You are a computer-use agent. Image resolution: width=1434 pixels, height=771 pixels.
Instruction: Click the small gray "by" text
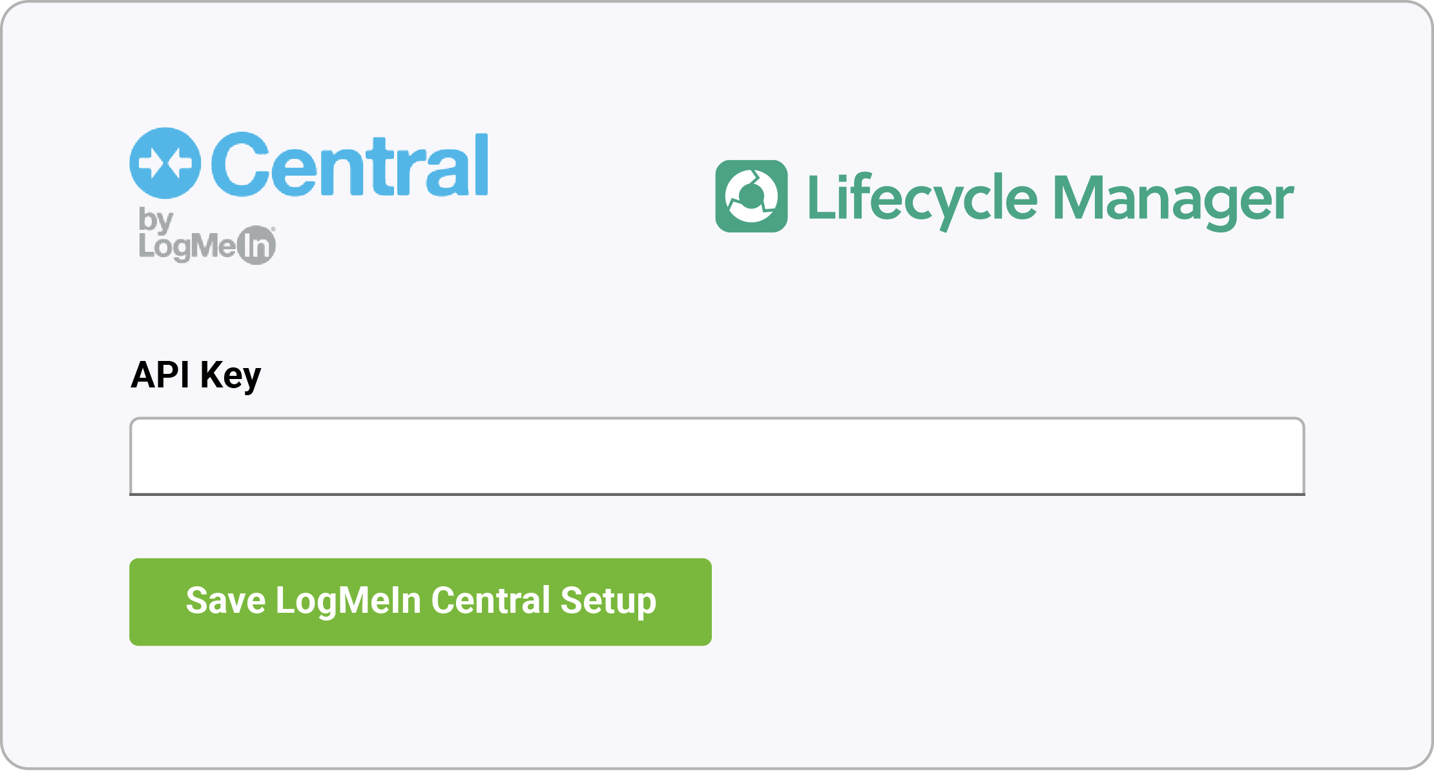click(x=156, y=221)
